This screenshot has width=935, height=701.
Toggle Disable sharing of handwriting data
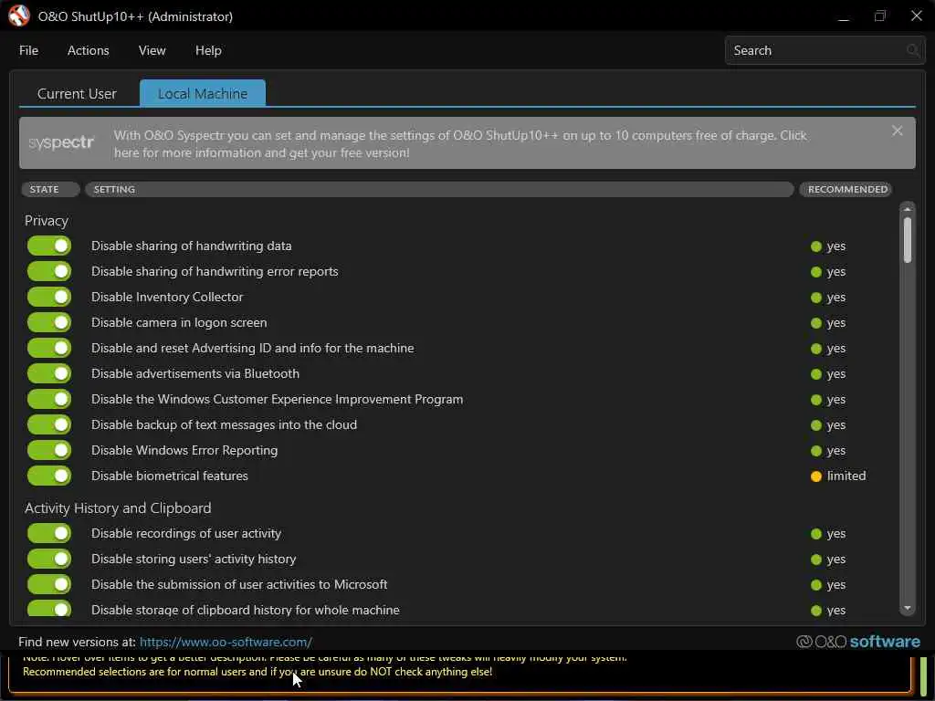pyautogui.click(x=49, y=246)
